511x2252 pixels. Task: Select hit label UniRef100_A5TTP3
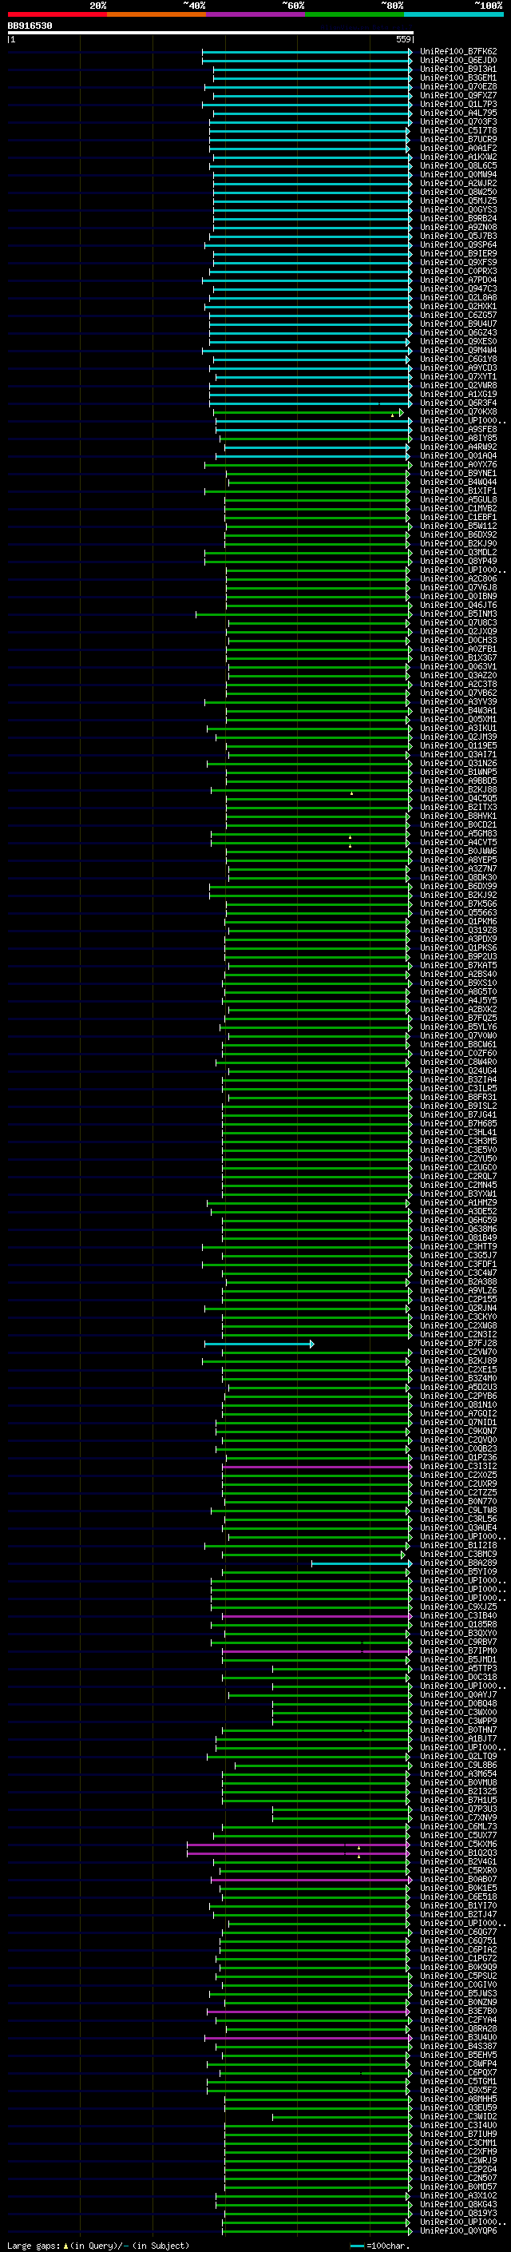tap(458, 1669)
